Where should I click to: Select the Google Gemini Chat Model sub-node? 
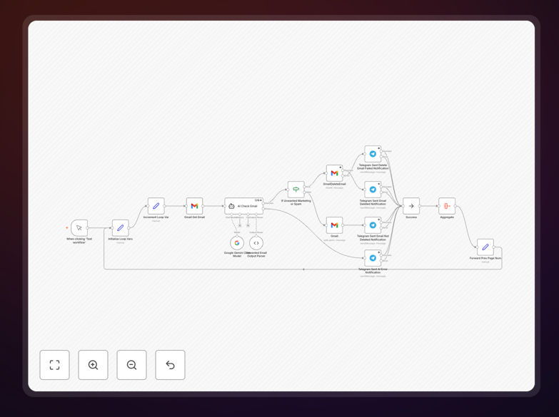click(x=237, y=243)
